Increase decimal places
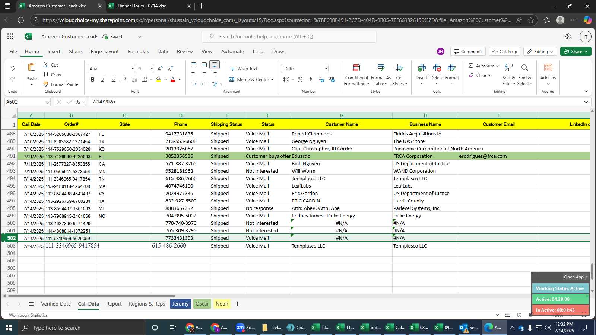 coord(321,79)
